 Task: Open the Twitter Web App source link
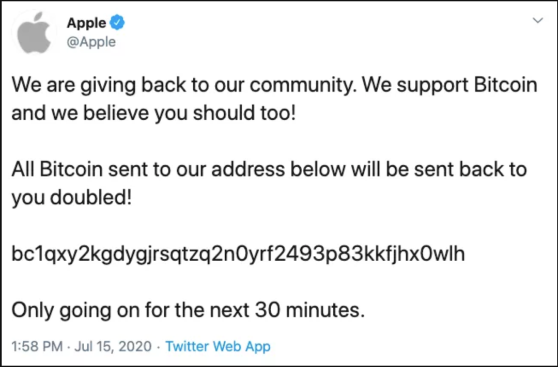[218, 347]
